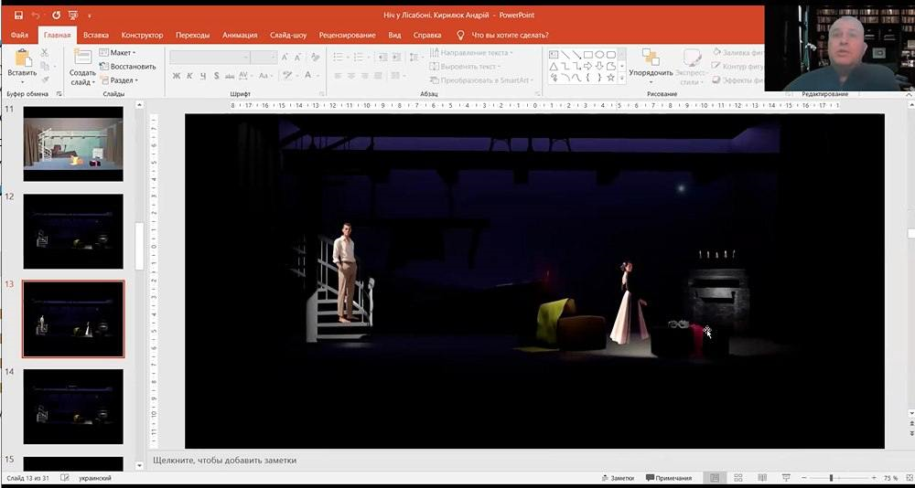The image size is (915, 488).
Task: Click the Преобразовать в SmartArt button
Action: pos(481,80)
